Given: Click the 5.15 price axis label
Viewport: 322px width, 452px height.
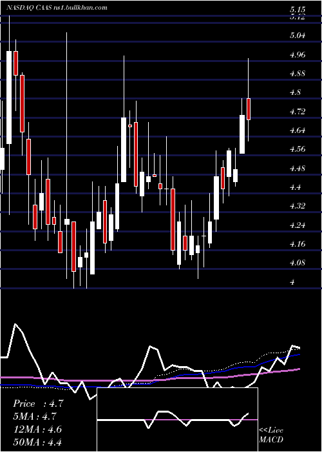Looking at the screenshot, I should click(x=298, y=10).
